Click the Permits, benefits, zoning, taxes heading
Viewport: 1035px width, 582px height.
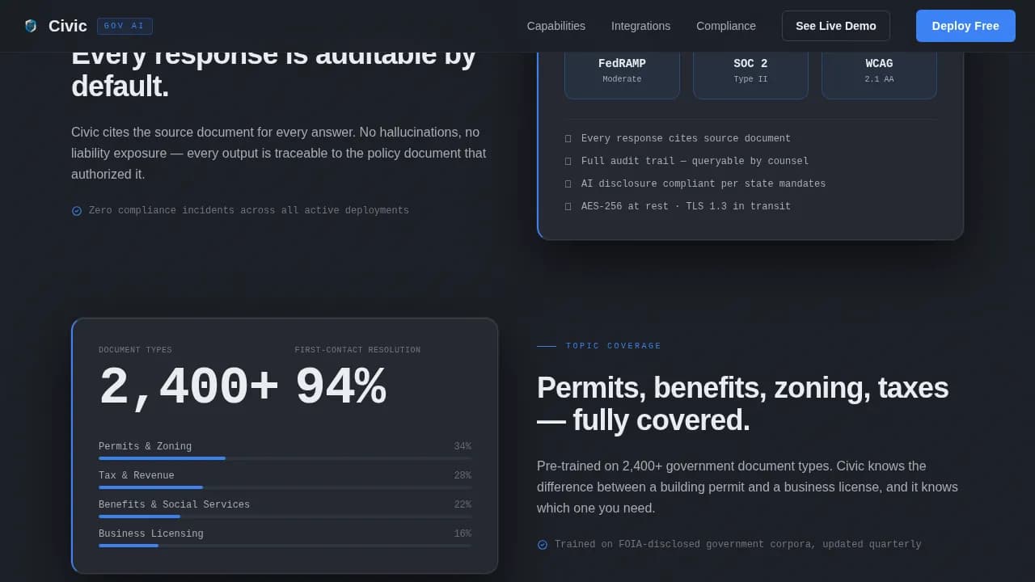[742, 403]
